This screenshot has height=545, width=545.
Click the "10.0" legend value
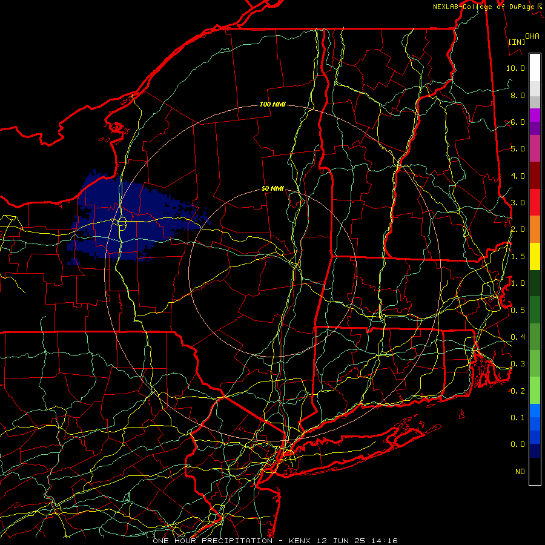point(515,68)
